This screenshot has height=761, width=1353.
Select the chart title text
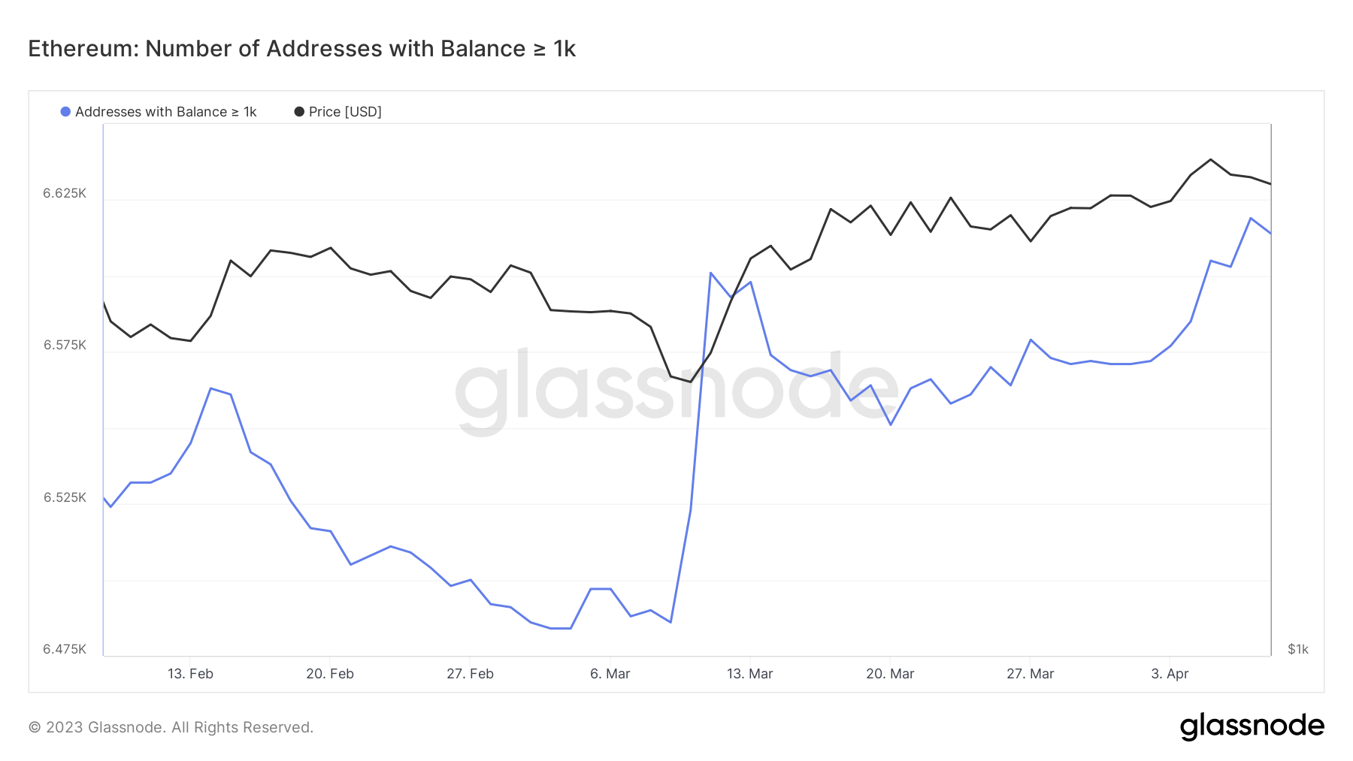click(301, 49)
